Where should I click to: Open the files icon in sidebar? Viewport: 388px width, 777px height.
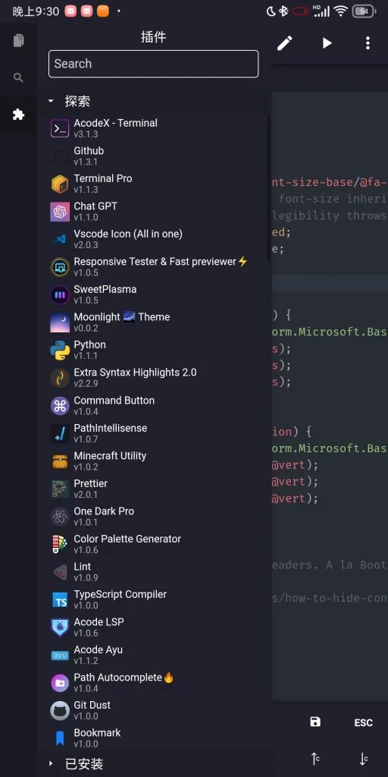18,41
